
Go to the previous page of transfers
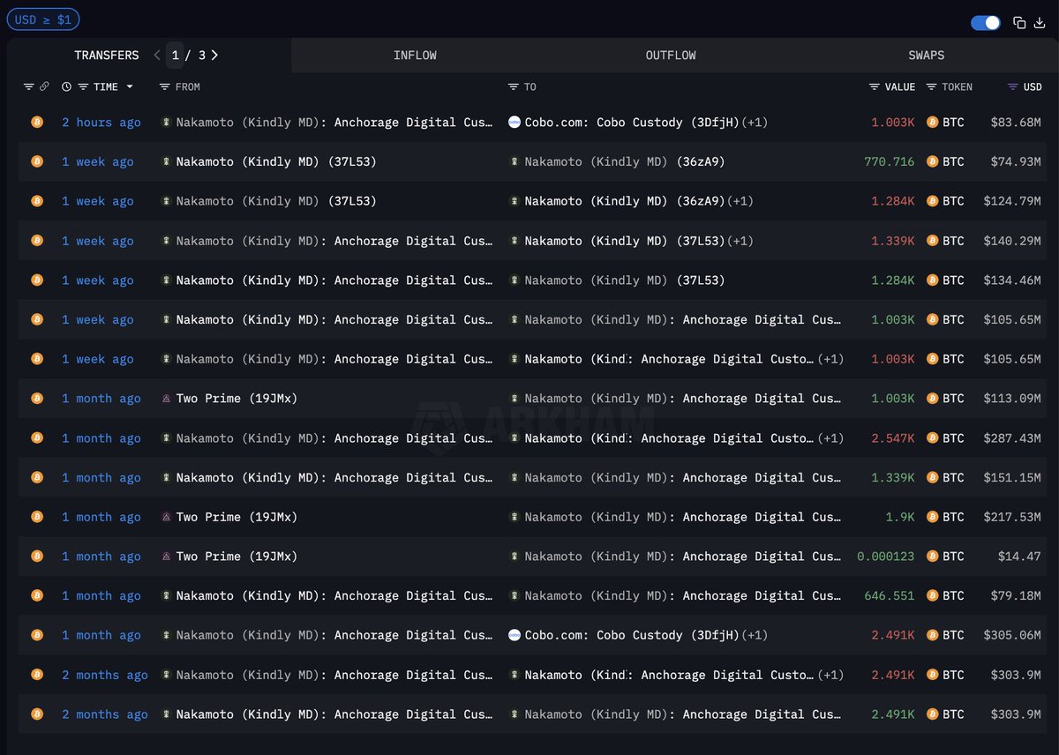[x=157, y=55]
